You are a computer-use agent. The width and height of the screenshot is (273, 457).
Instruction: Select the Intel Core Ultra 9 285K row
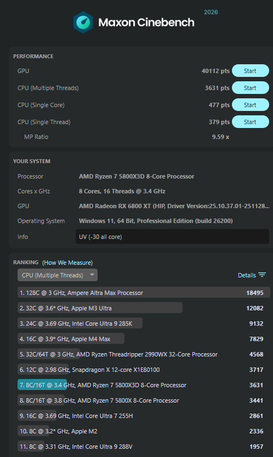[x=144, y=324]
